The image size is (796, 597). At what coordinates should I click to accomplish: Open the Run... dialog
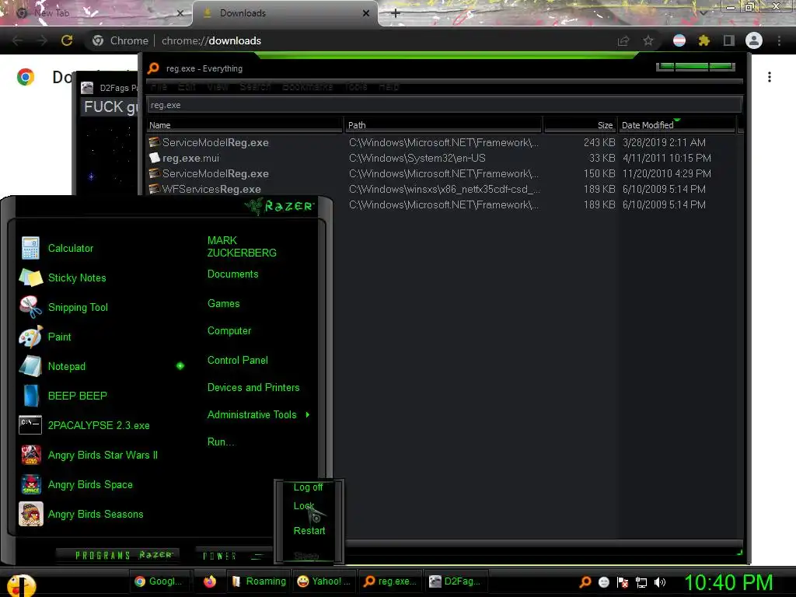[x=222, y=442]
